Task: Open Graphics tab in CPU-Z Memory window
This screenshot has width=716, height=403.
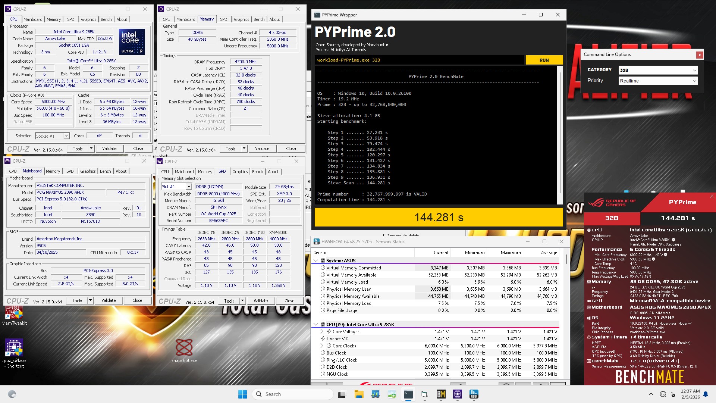Action: click(242, 19)
